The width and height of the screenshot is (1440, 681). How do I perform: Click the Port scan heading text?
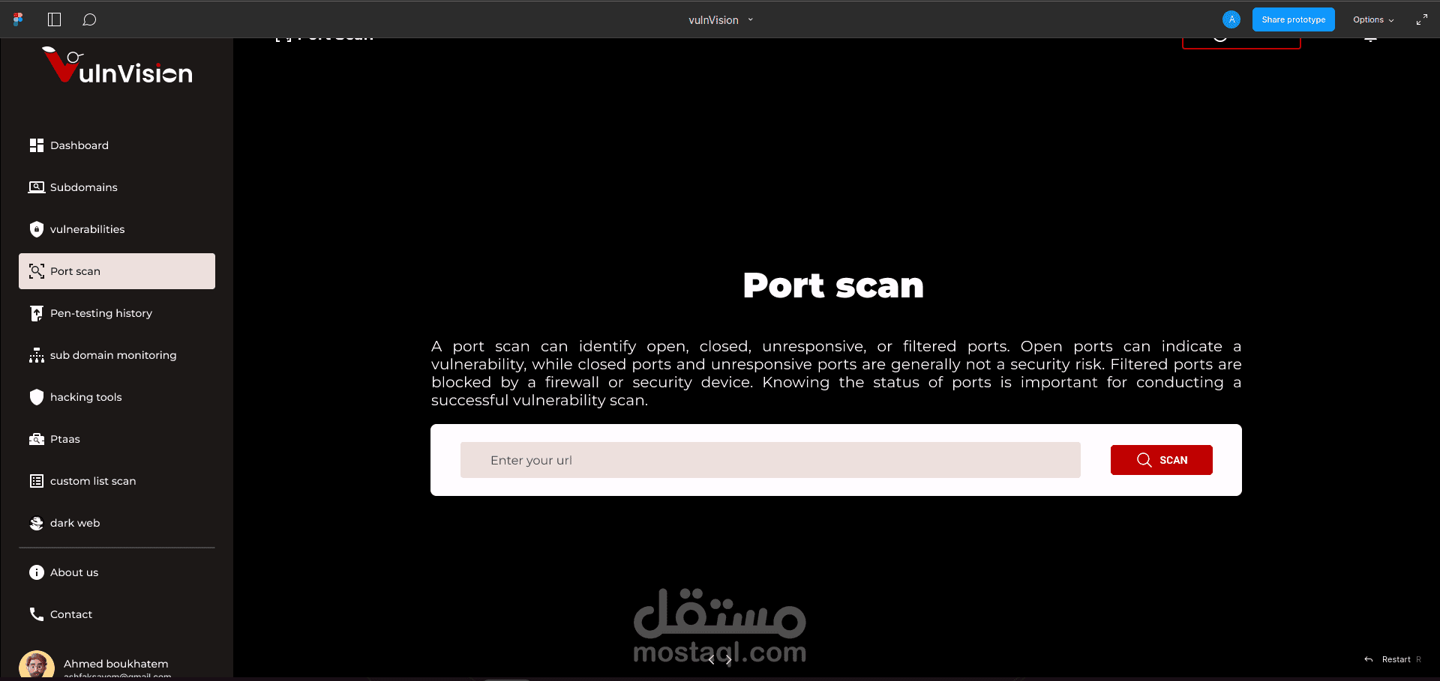(x=833, y=285)
